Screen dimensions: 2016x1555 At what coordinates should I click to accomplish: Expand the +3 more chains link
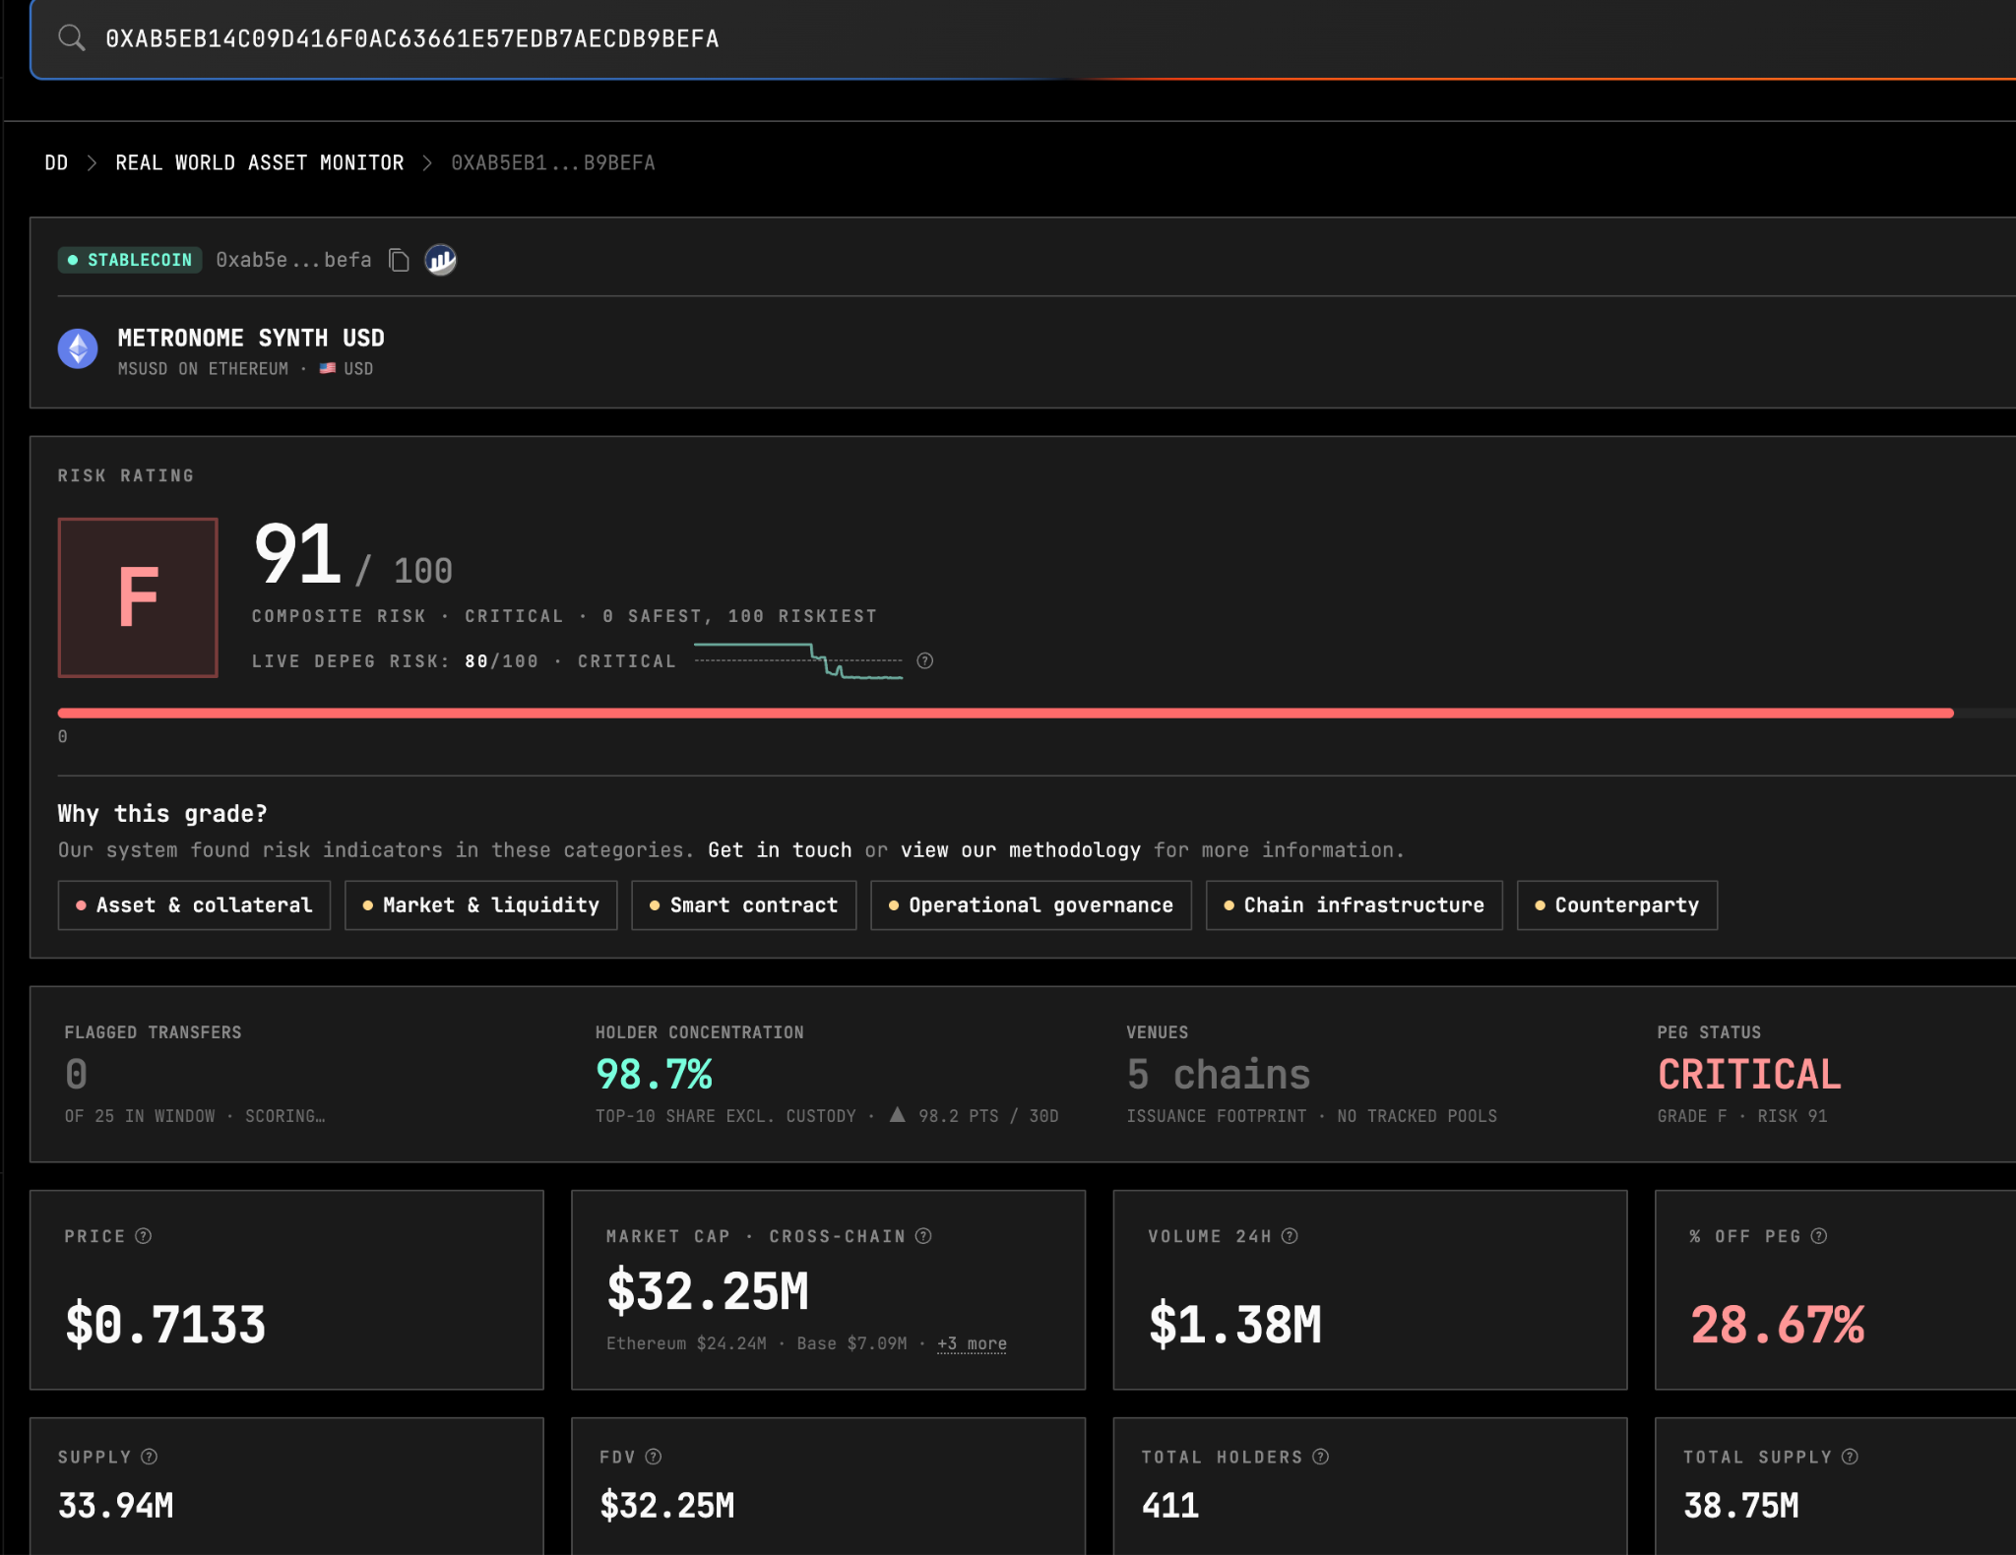click(x=972, y=1343)
